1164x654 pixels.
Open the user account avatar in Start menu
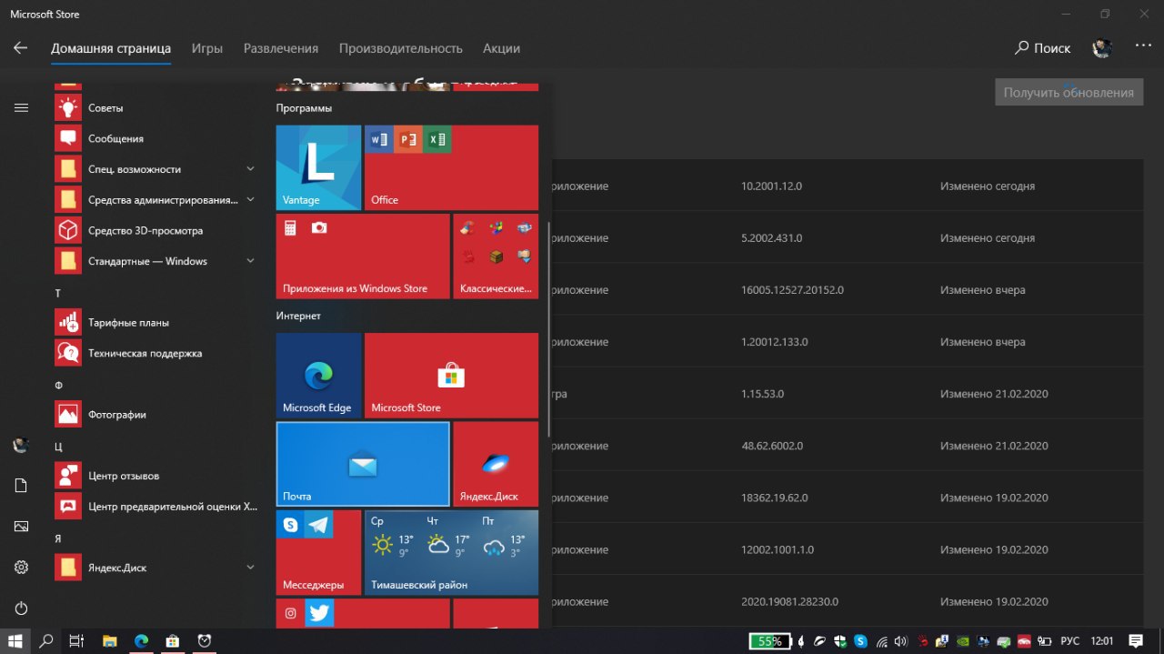[21, 446]
